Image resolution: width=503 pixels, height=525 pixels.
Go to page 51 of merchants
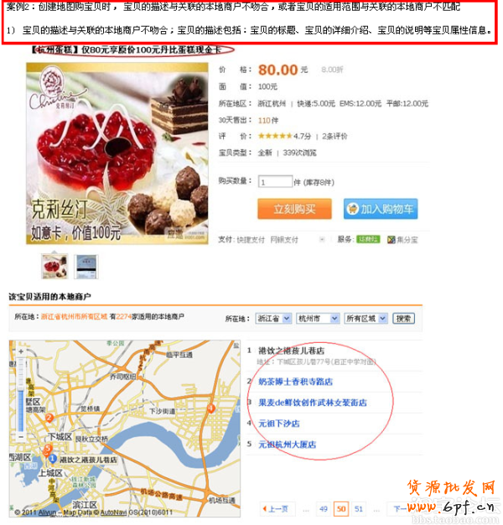(359, 509)
